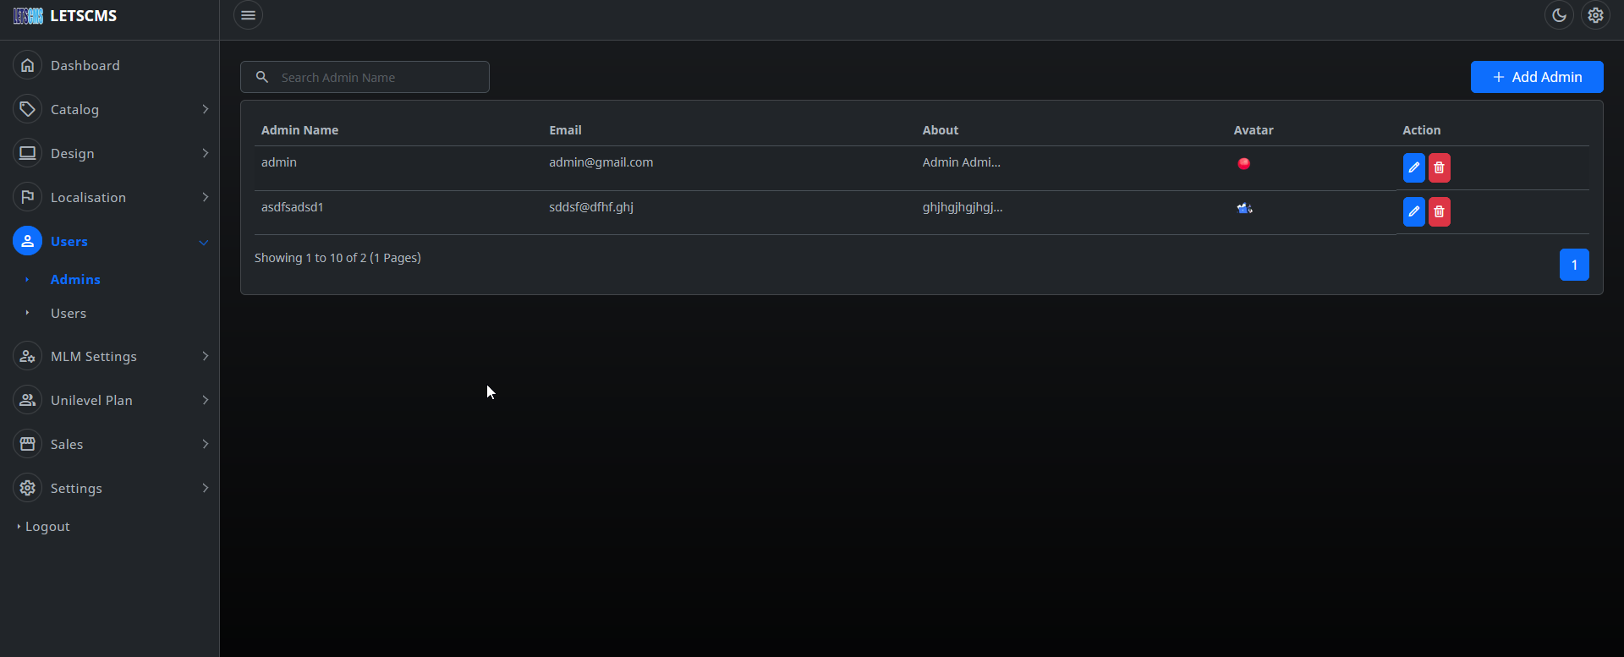This screenshot has height=657, width=1624.
Task: Collapse the Users section chevron
Action: [204, 242]
